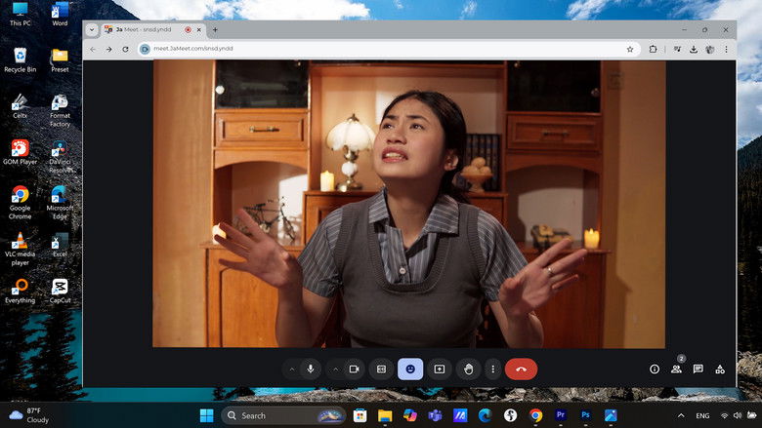Expand the camera video settings chevron
Screen dimensions: 762x428
(335, 370)
